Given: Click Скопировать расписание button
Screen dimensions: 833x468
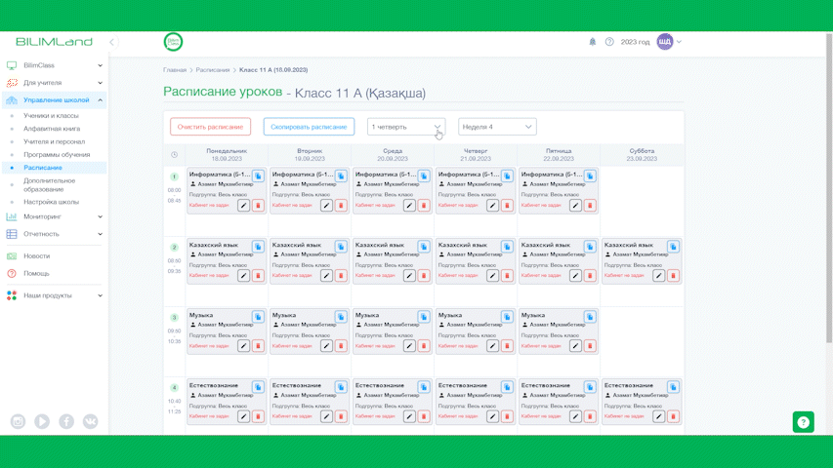Looking at the screenshot, I should tap(309, 127).
